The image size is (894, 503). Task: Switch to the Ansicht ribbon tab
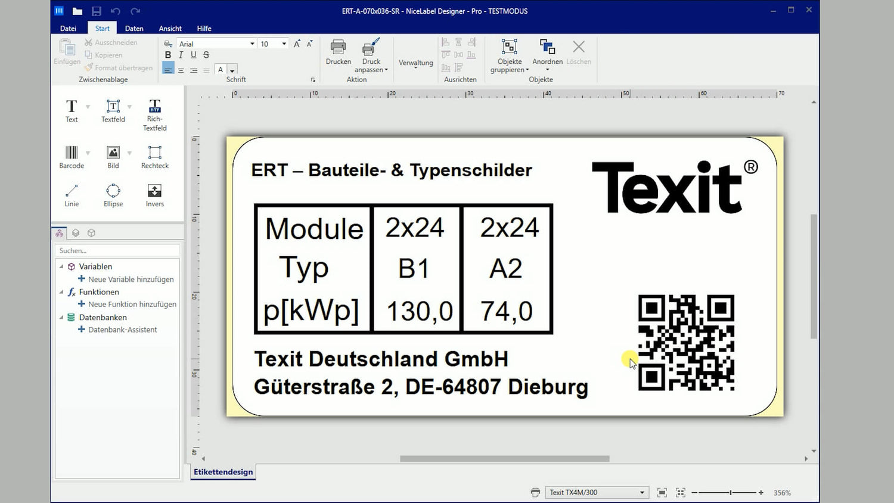point(170,28)
